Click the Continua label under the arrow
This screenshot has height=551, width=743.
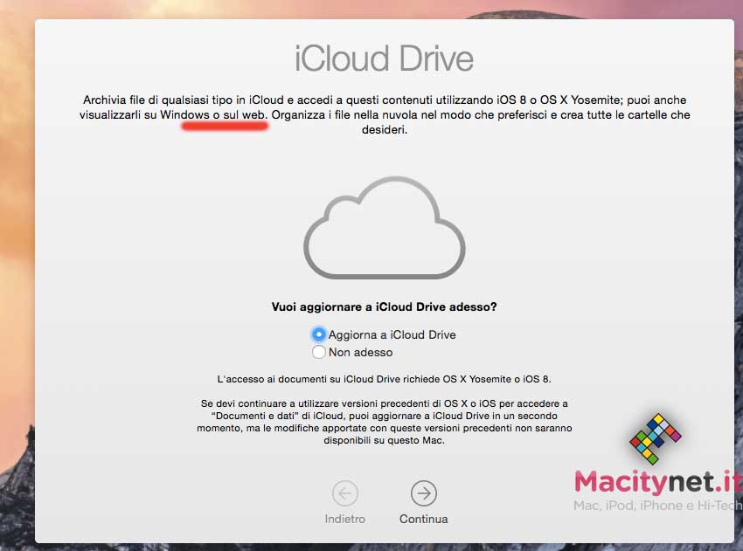[x=424, y=519]
